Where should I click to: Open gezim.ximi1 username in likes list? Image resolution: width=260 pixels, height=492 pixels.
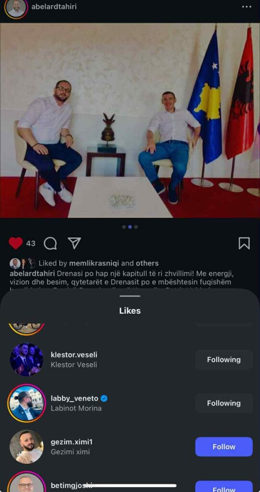click(x=72, y=442)
